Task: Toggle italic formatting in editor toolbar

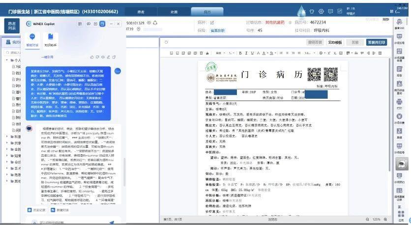Action: click(246, 53)
